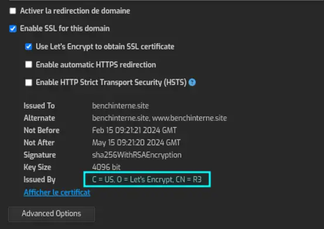The height and width of the screenshot is (229, 324).
Task: Click the sha256WithRSAEncryption signature value
Action: click(137, 155)
